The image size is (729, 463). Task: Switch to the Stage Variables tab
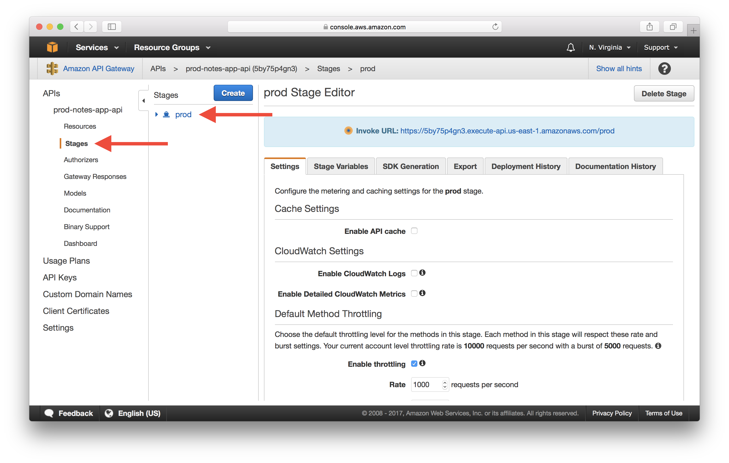(341, 166)
